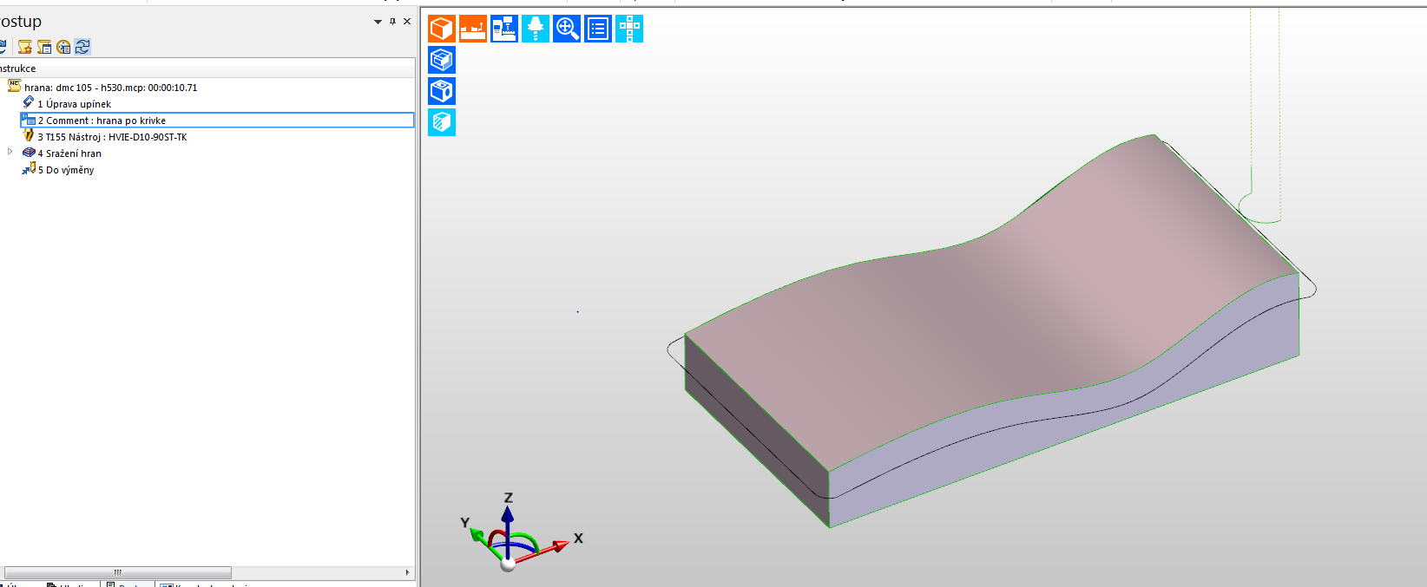Click the cube with hole icon

click(x=442, y=91)
